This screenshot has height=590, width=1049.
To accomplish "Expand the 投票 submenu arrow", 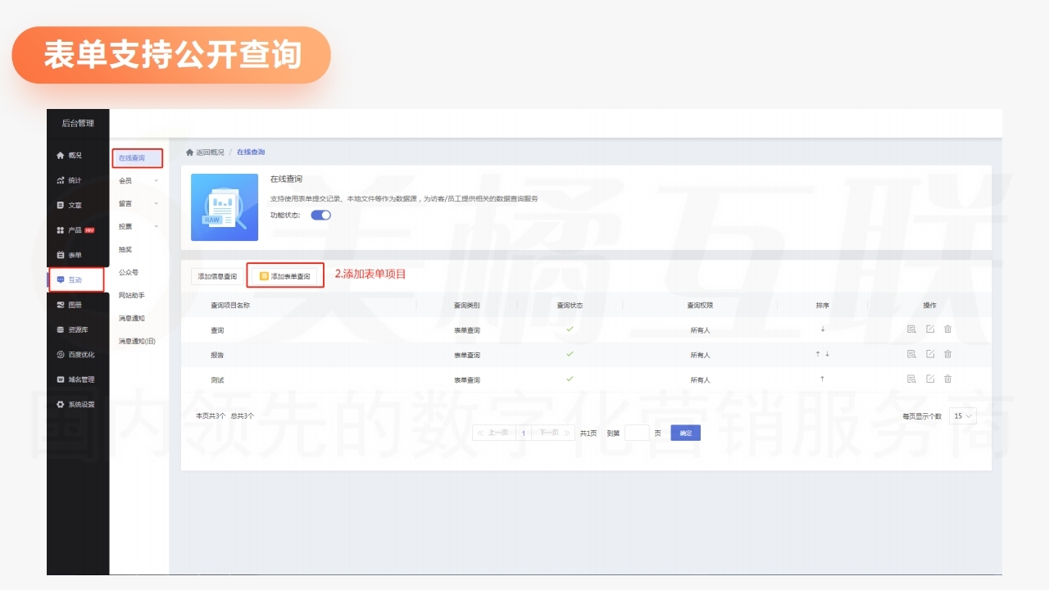I will [156, 226].
